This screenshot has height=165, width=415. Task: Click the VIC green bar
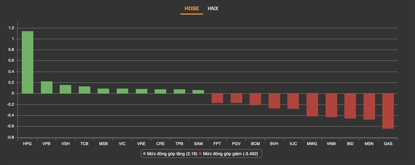coord(122,91)
